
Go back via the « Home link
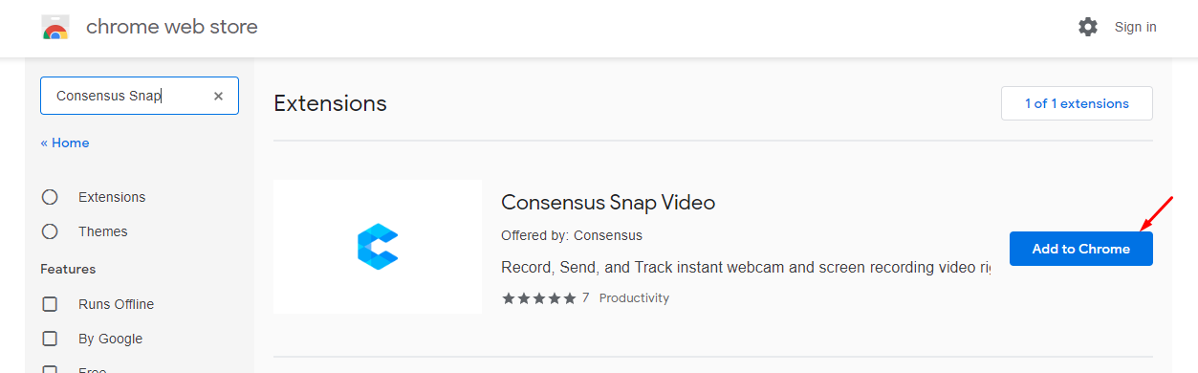tap(65, 143)
